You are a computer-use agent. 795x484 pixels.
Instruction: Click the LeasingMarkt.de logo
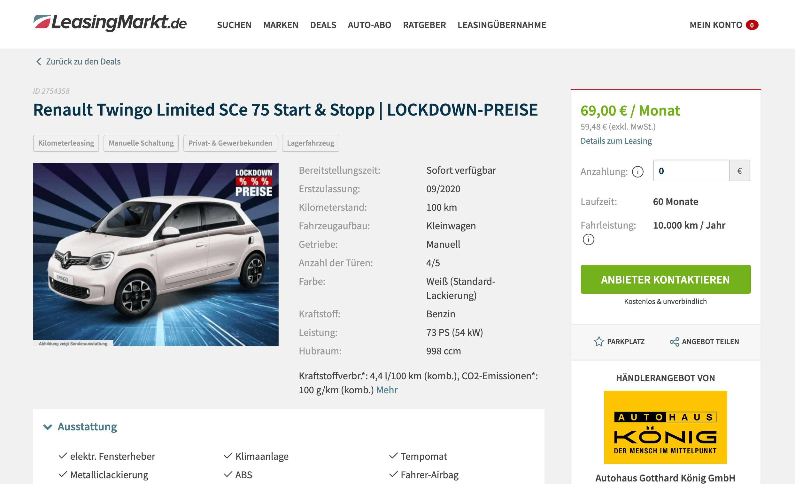pyautogui.click(x=110, y=23)
